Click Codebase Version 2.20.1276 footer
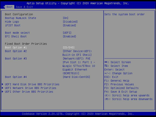This screenshot has height=117, width=156. pos(78,114)
